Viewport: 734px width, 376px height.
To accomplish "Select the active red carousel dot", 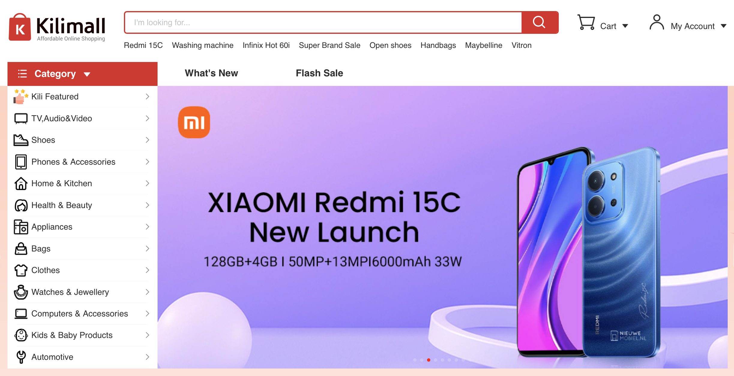I will [429, 360].
